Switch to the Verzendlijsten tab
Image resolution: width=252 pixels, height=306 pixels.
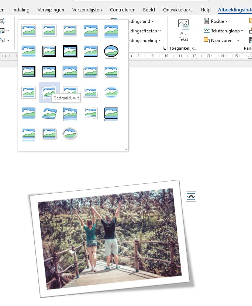pos(87,10)
